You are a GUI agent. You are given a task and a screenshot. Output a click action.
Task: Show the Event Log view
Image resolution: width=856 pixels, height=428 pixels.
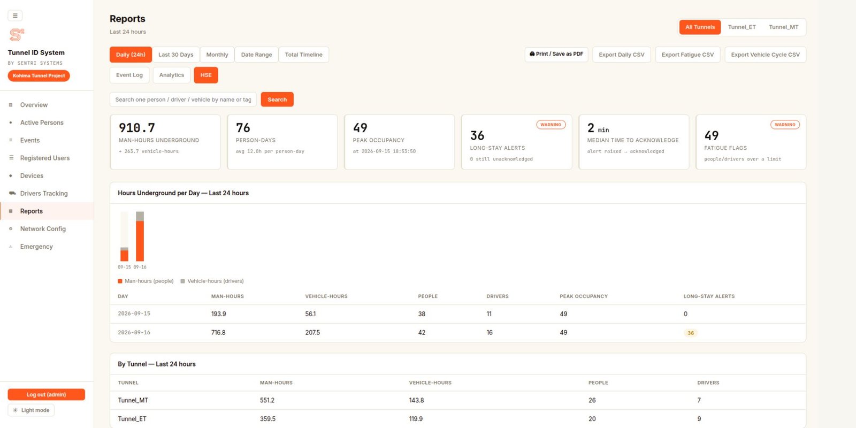129,75
